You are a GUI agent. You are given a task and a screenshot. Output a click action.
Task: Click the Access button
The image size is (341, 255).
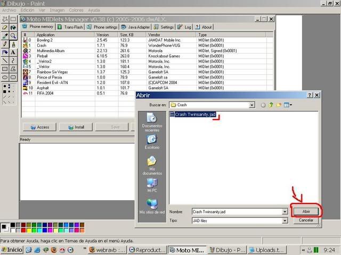pos(39,127)
